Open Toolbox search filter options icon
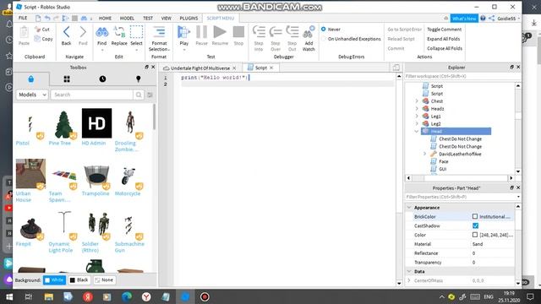This screenshot has height=304, width=541. pyautogui.click(x=150, y=95)
